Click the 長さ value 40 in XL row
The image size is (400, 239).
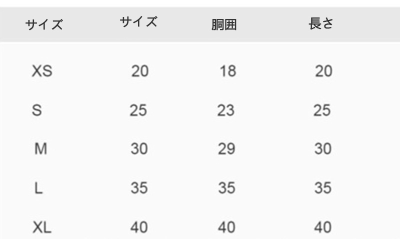pos(323,228)
